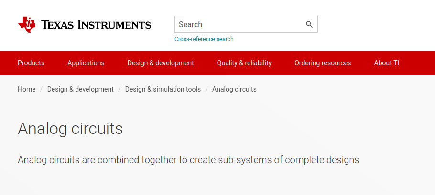The image size is (435, 195).
Task: Go to Home in the breadcrumb
Action: point(27,89)
